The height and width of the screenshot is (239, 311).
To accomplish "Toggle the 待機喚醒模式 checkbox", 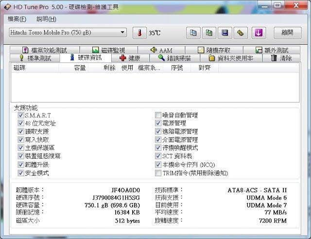I will [158, 147].
